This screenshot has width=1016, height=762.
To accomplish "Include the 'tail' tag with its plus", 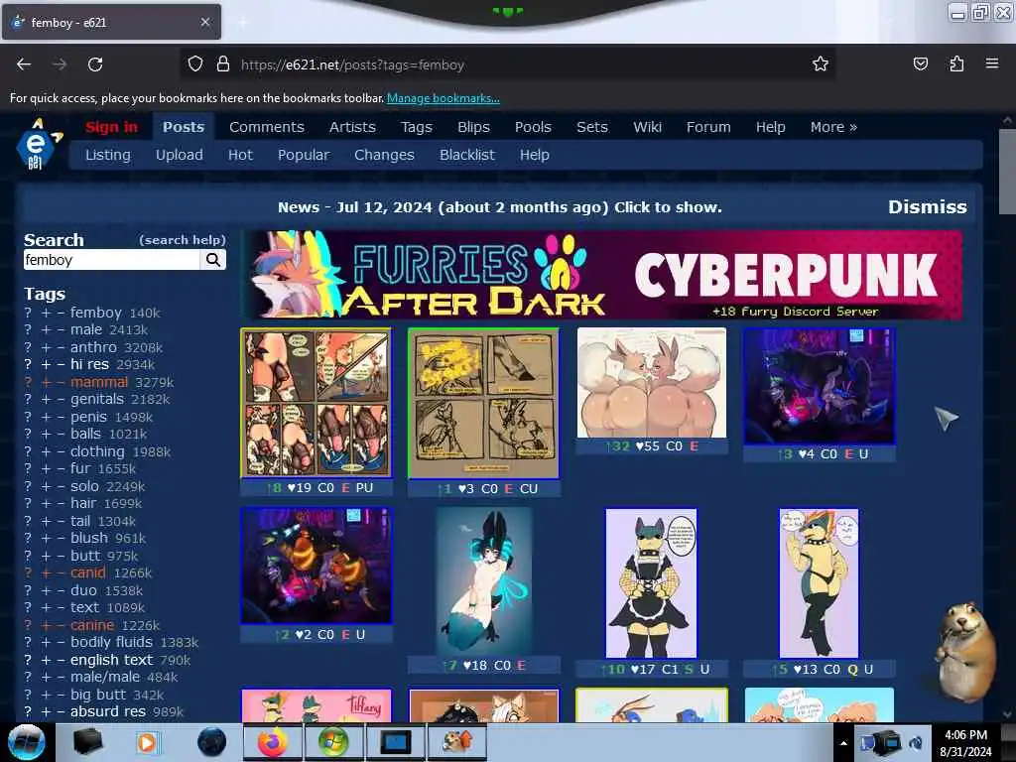I will (46, 521).
